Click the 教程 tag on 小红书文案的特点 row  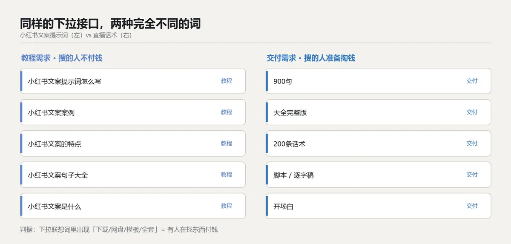(227, 144)
